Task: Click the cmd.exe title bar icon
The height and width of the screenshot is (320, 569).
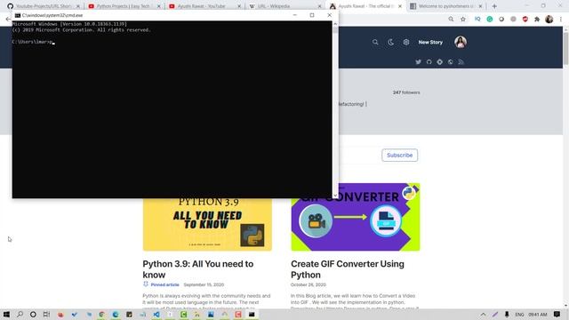Action: point(18,15)
